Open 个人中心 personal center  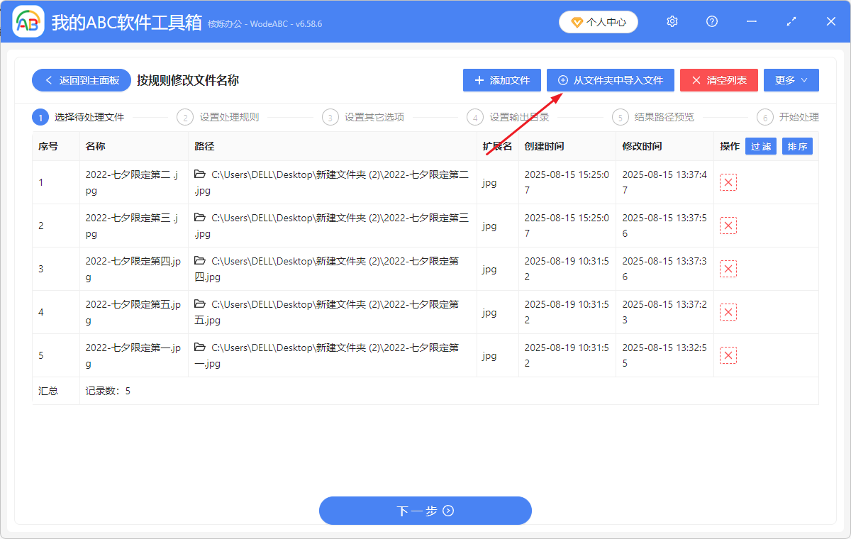[x=598, y=21]
